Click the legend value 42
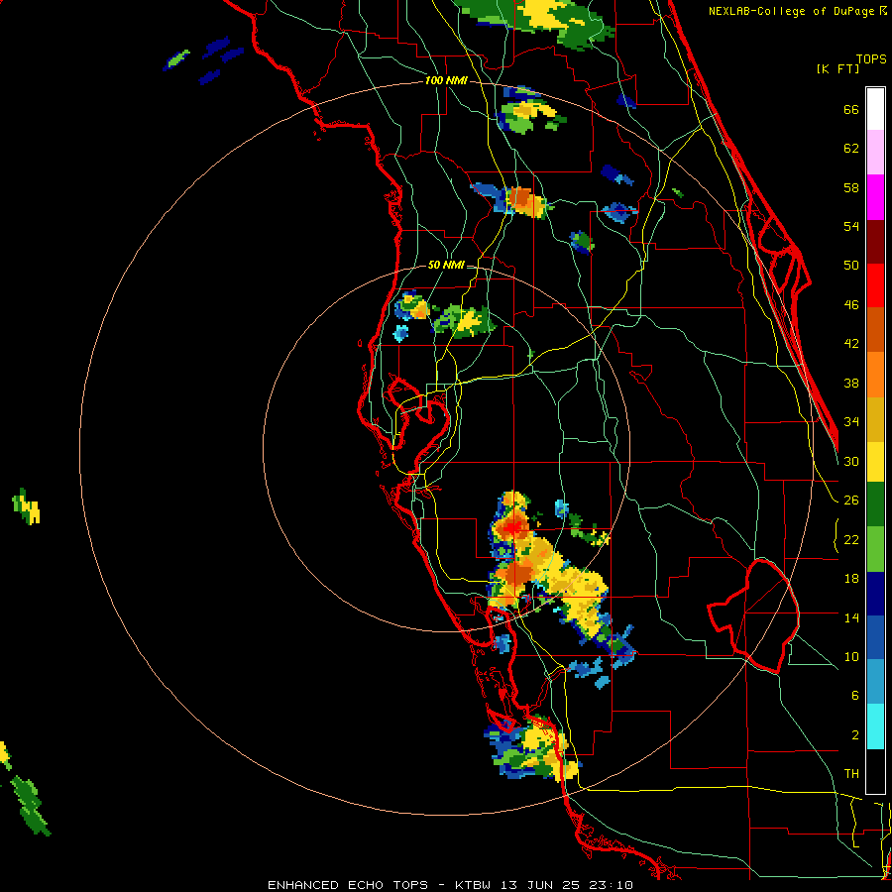Viewport: 892px width, 892px height. 851,344
